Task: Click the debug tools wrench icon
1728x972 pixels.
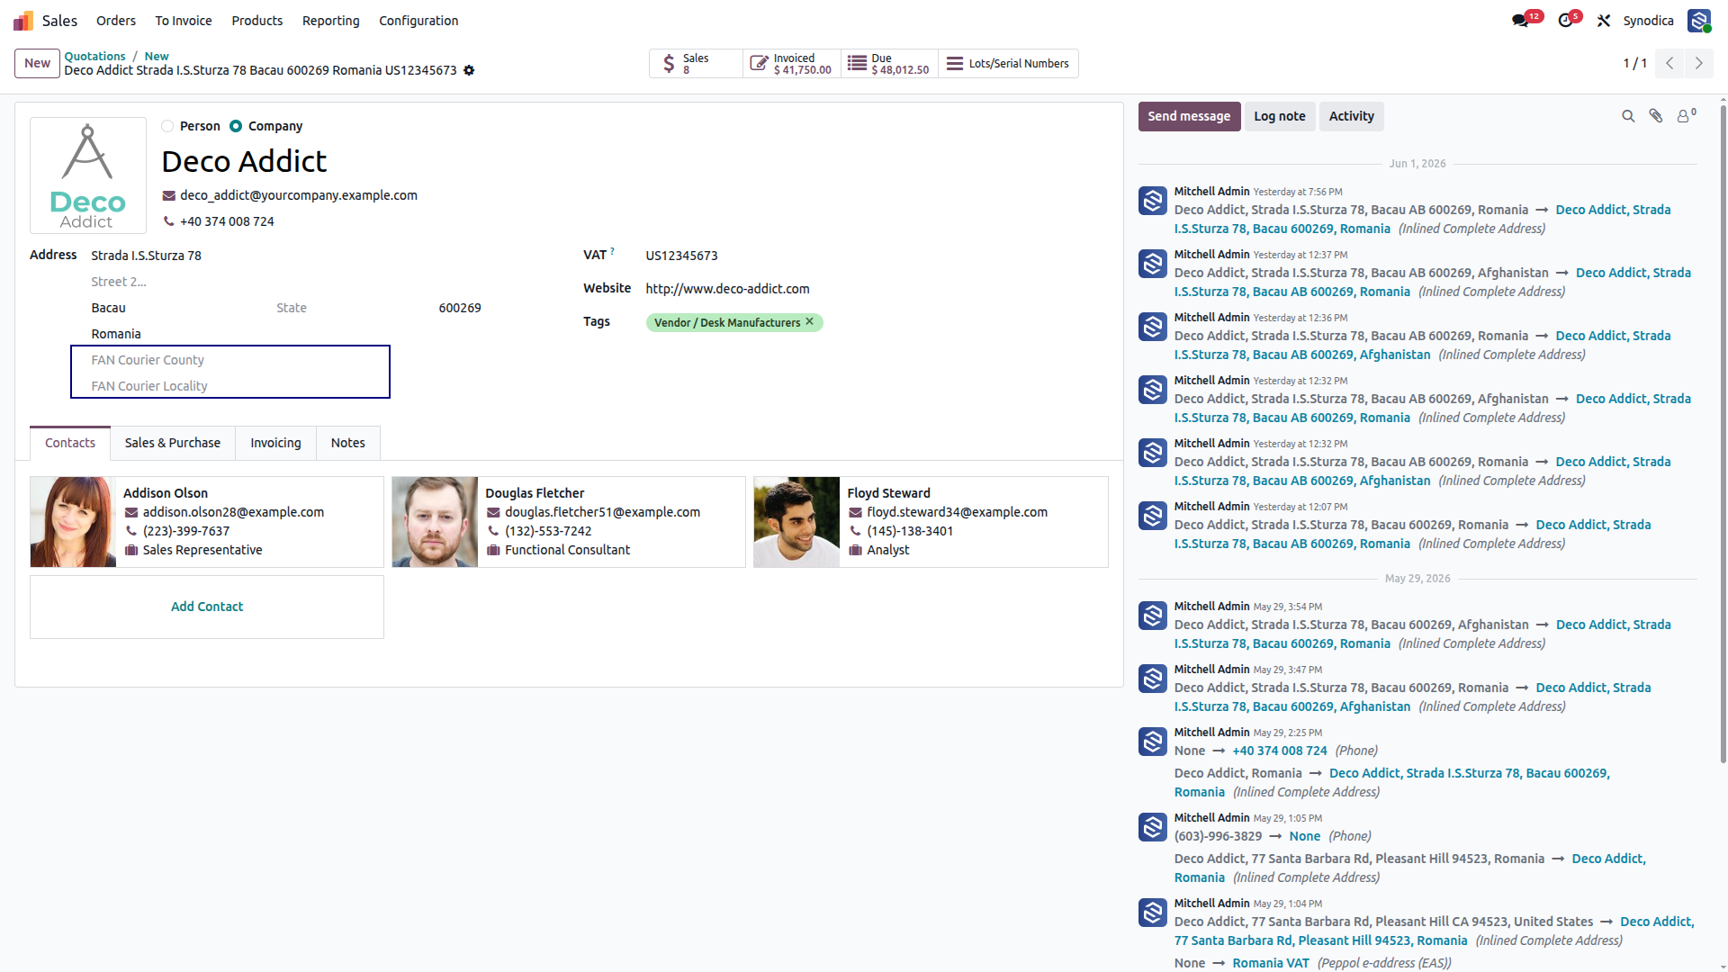Action: pos(1604,20)
